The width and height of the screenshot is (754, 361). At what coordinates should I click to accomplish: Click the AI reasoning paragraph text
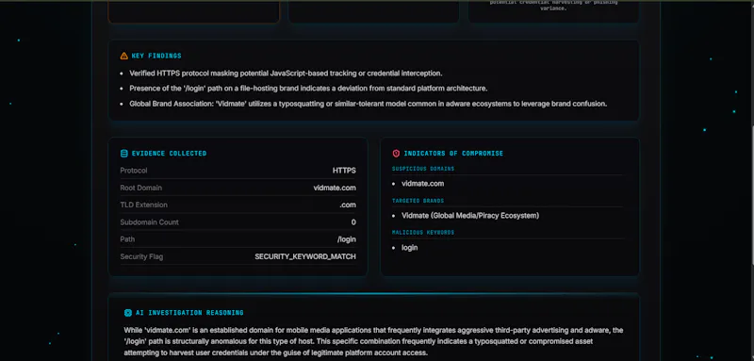click(x=373, y=342)
